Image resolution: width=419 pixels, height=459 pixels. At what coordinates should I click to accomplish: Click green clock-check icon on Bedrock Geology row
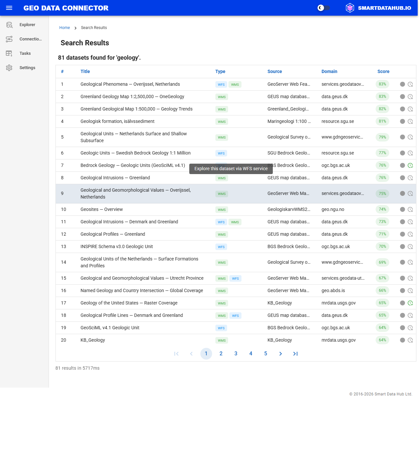[x=410, y=165]
